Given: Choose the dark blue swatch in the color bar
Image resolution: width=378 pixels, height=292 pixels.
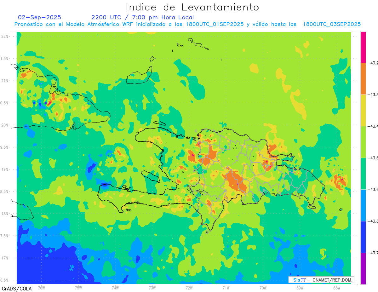Looking at the screenshot, I should pyautogui.click(x=363, y=237).
